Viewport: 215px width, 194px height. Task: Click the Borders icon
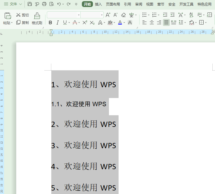pyautogui.click(x=201, y=22)
